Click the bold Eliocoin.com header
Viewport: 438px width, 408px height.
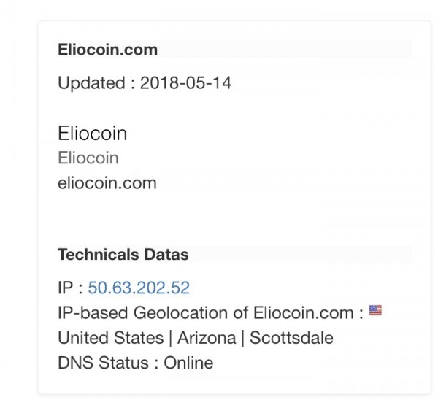[108, 50]
